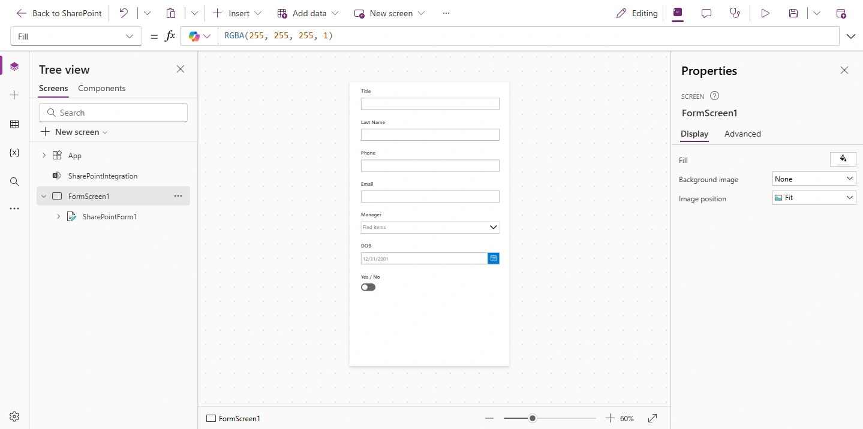Click the fx formula icon
863x429 pixels.
[x=170, y=36]
